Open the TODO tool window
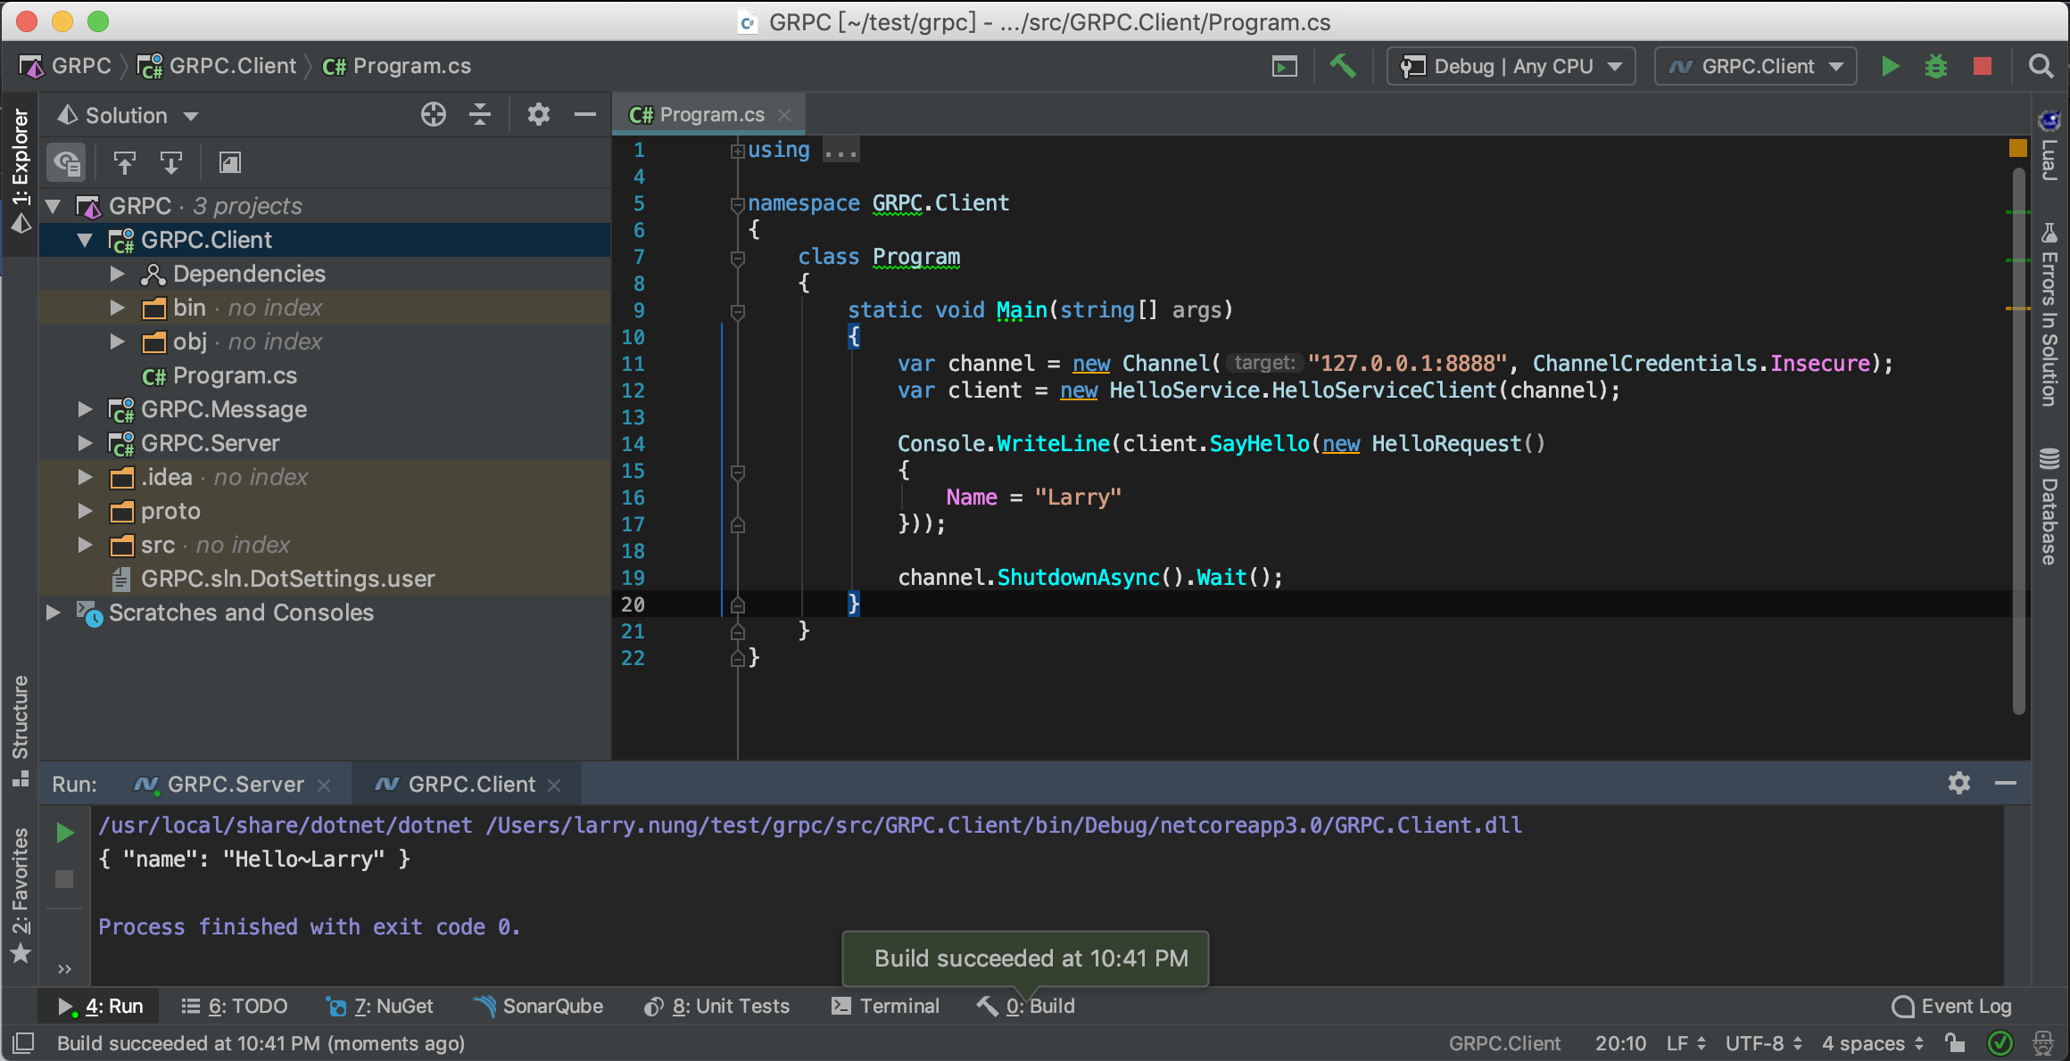Image resolution: width=2070 pixels, height=1061 pixels. (235, 1007)
